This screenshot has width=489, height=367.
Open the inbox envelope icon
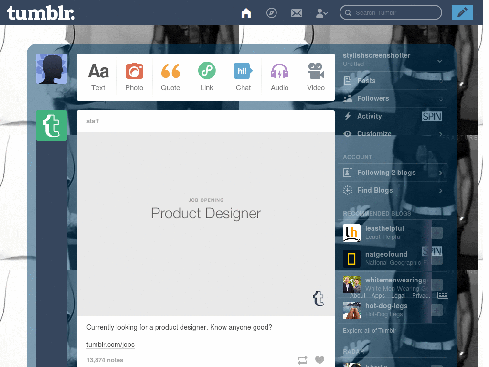click(x=297, y=13)
